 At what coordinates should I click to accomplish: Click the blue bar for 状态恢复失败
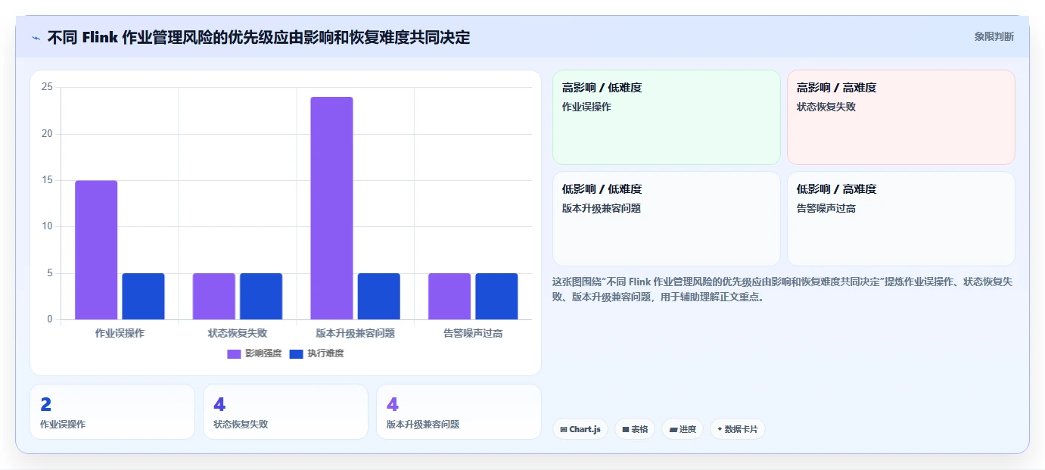pyautogui.click(x=261, y=296)
